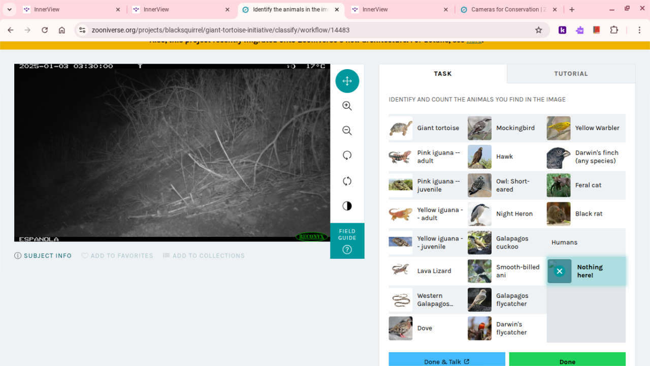This screenshot has height=366, width=650.
Task: Select Yellow Warbler species
Action: 586,128
